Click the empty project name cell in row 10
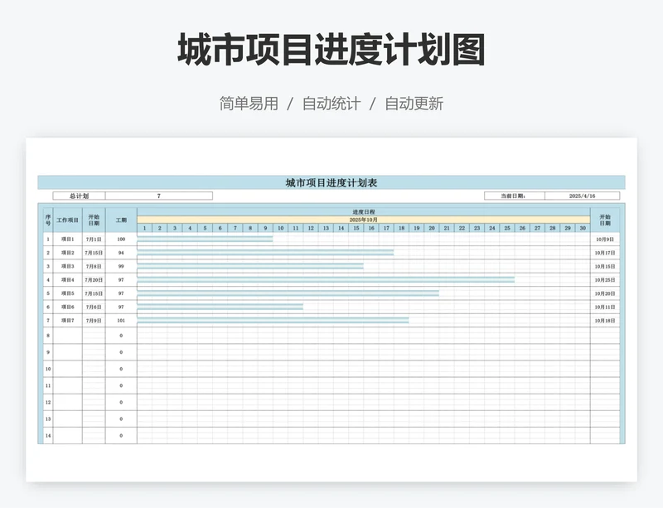This screenshot has width=663, height=508. (68, 369)
